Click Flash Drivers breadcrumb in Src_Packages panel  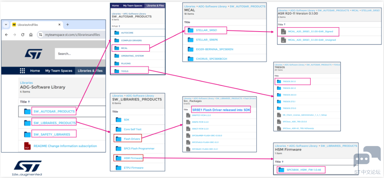point(250,99)
